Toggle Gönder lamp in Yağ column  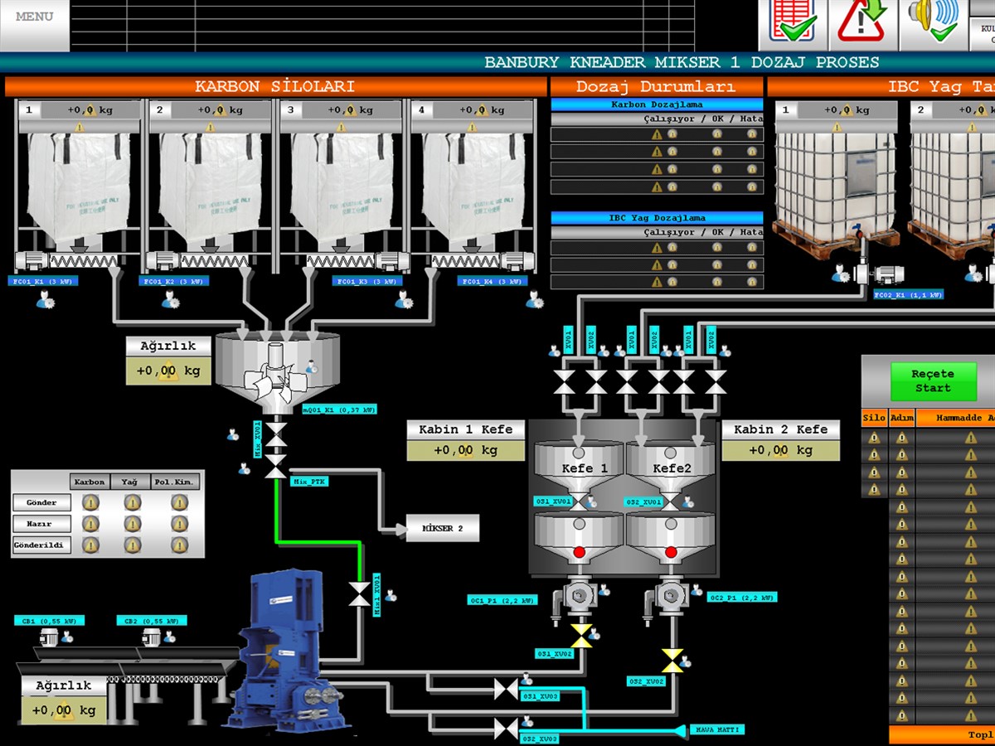(x=132, y=502)
